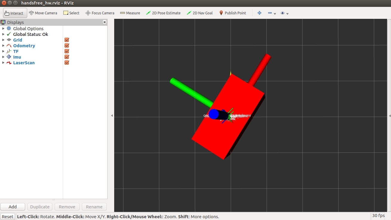
Task: Click the minus remove-tool icon
Action: tap(270, 13)
